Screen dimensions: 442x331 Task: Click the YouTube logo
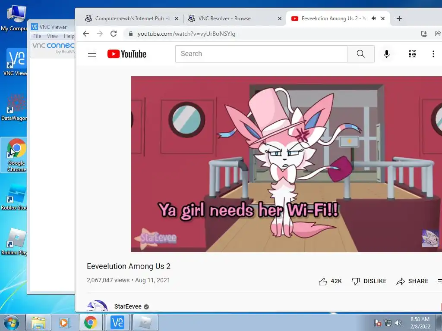point(127,54)
